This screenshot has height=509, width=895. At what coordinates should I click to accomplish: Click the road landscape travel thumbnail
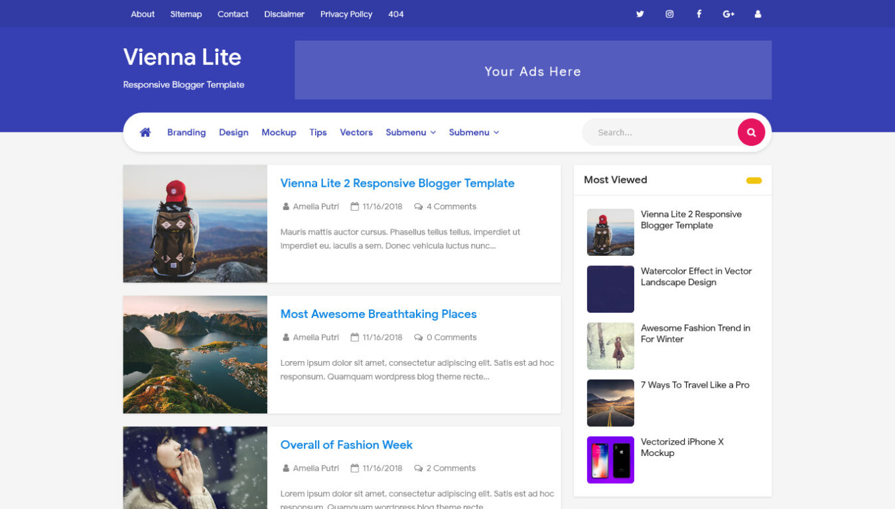[610, 403]
